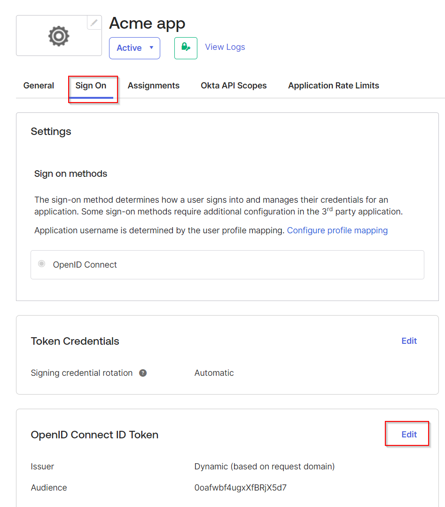Click the pencil icon to edit app logo
Viewport: 445px width, 507px height.
pyautogui.click(x=94, y=23)
